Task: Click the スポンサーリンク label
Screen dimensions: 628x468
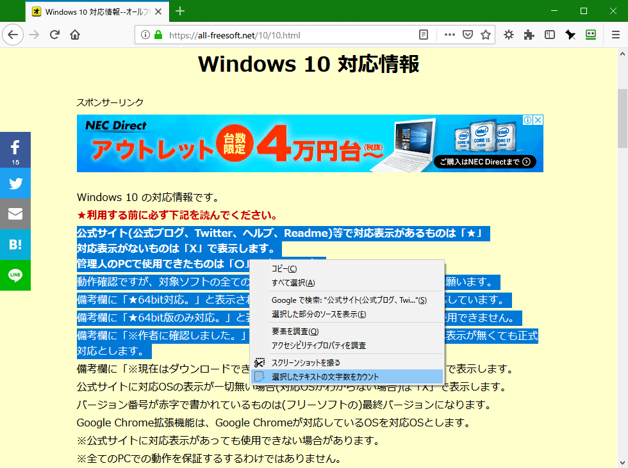Action: point(110,102)
